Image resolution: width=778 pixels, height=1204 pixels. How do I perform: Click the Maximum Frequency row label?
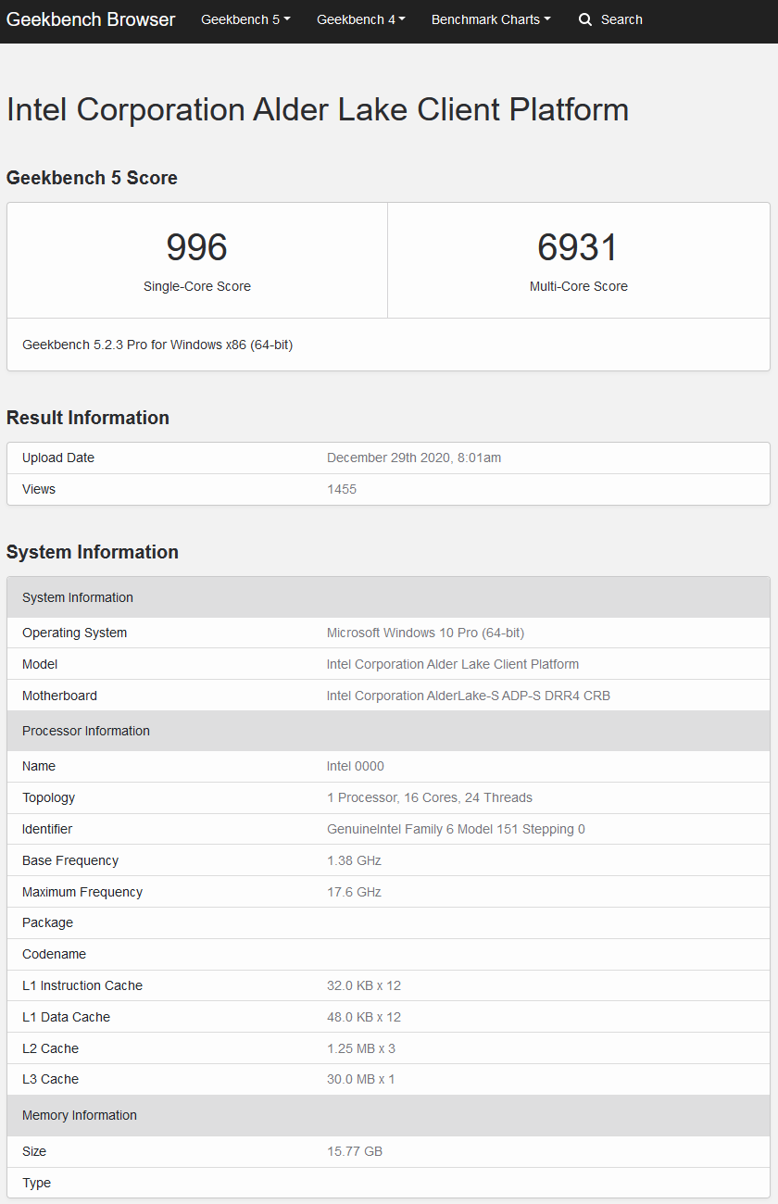(x=82, y=892)
